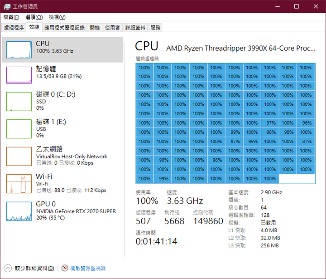Image resolution: width=326 pixels, height=279 pixels.
Task: Click 13.5/63.9 GB (21%) memory text
Action: tap(59, 76)
